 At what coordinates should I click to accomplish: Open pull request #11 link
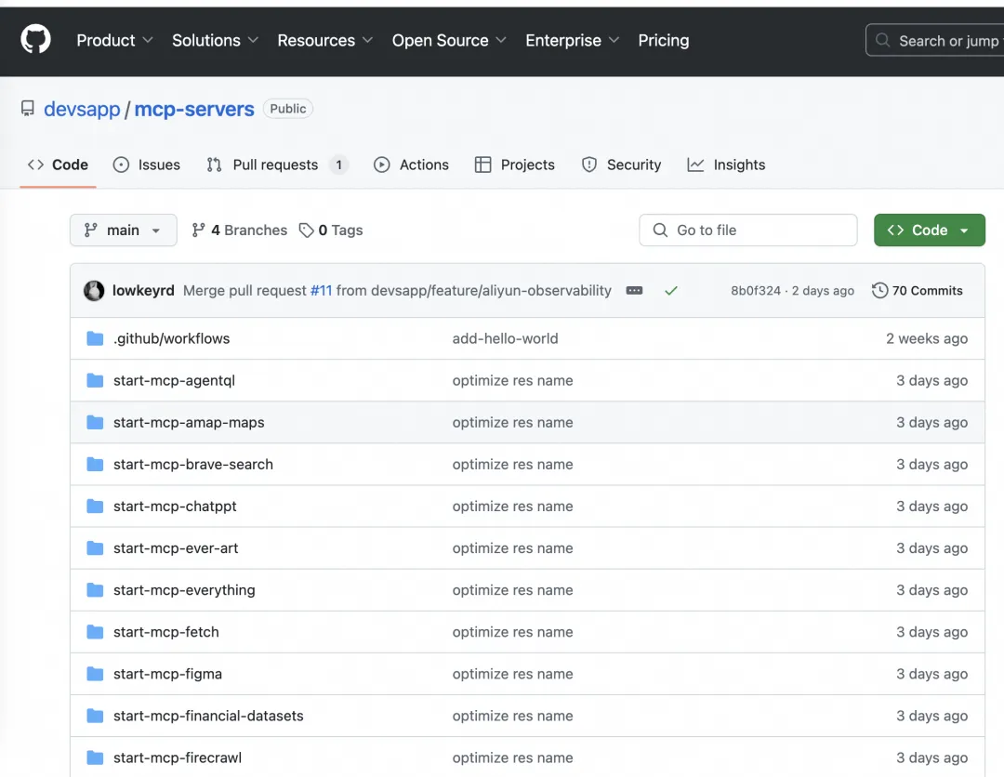(x=321, y=291)
